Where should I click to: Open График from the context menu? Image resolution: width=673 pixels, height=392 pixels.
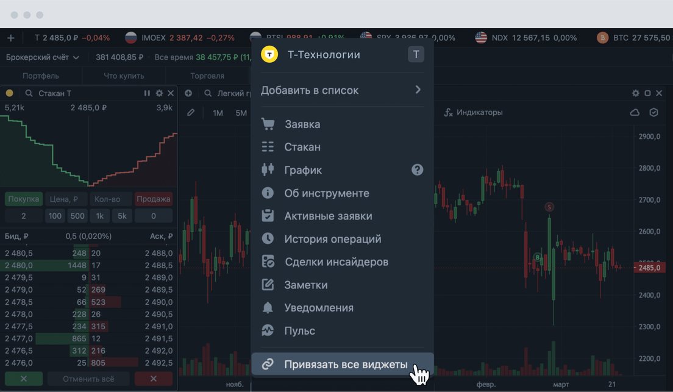(x=342, y=170)
